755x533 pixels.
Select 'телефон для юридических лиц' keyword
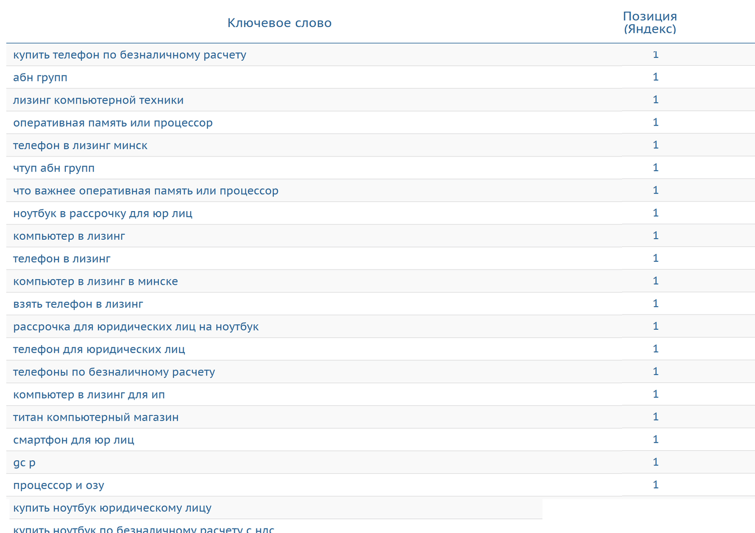[99, 350]
